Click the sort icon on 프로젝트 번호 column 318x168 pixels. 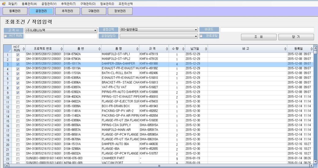point(61,49)
